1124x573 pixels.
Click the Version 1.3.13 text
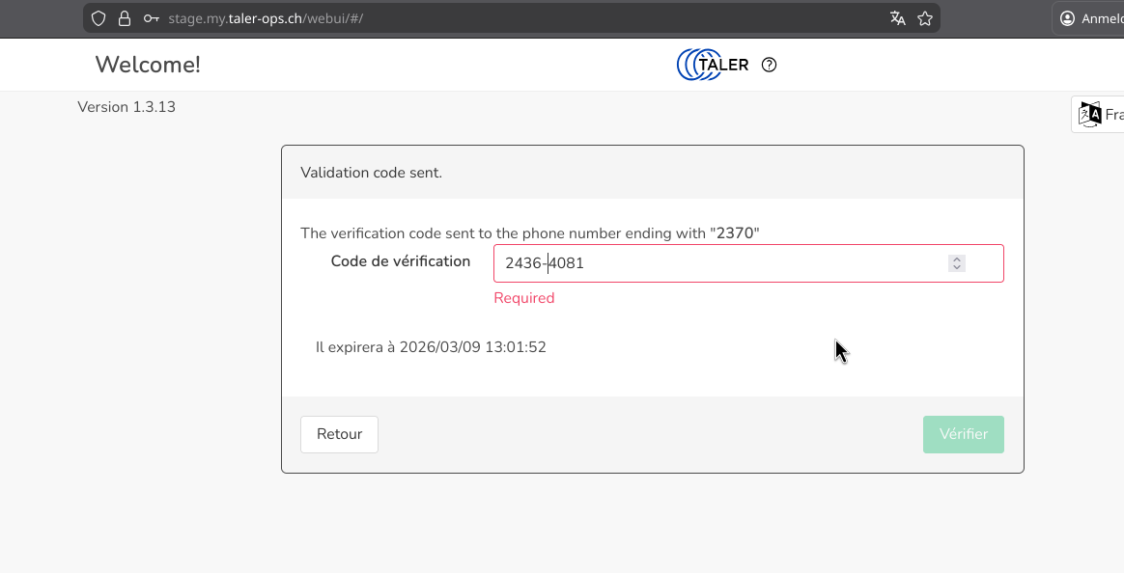click(x=126, y=107)
